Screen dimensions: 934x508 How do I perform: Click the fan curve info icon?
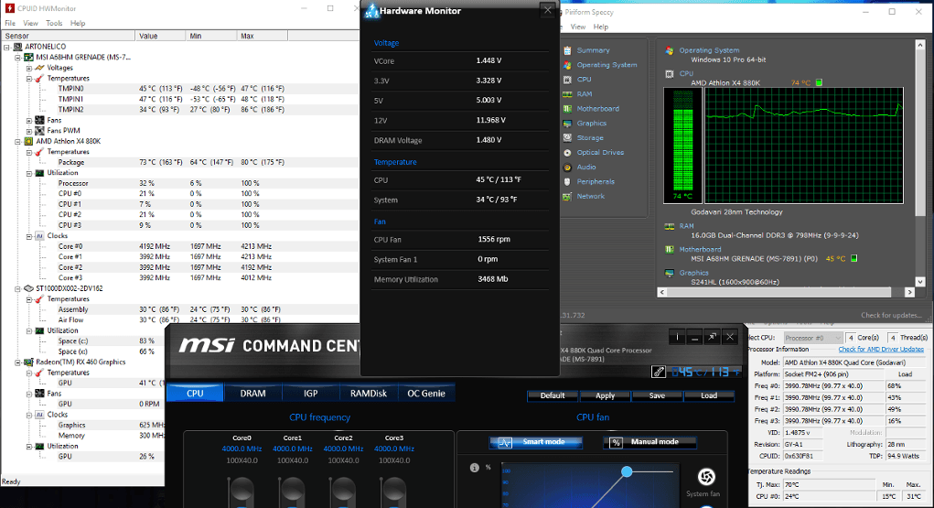[475, 468]
